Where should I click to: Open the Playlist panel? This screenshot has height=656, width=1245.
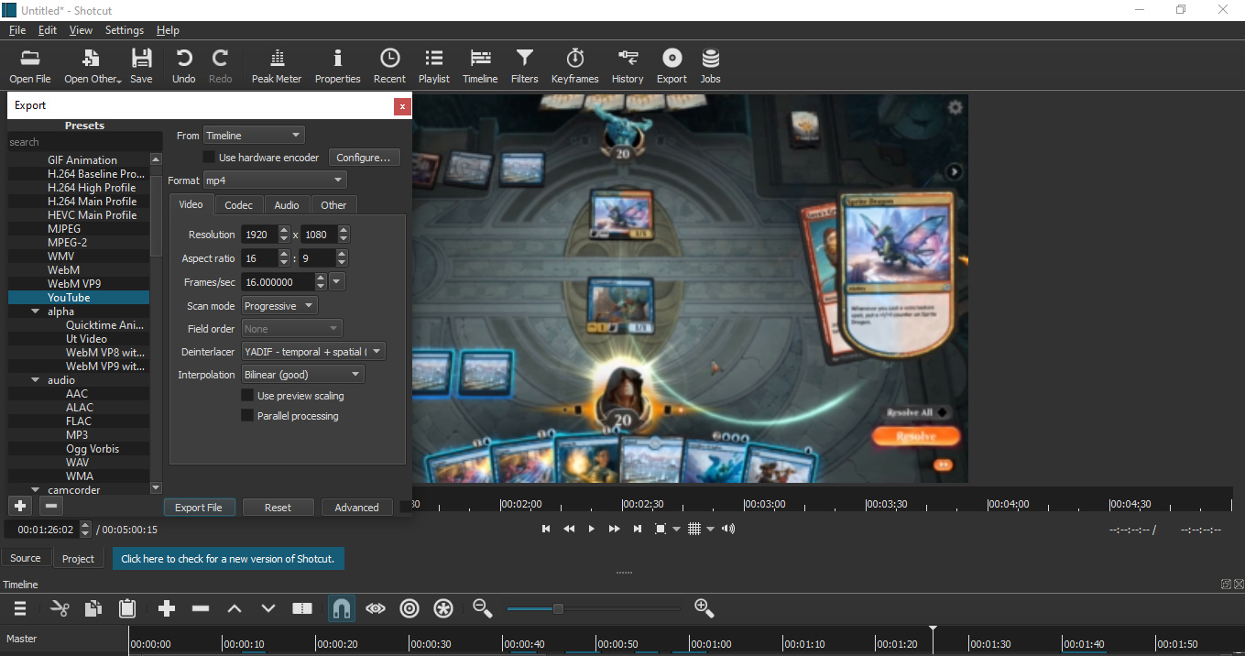coord(434,66)
